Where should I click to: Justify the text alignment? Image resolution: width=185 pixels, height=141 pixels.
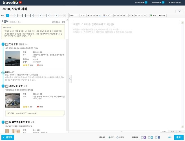tap(124, 16)
